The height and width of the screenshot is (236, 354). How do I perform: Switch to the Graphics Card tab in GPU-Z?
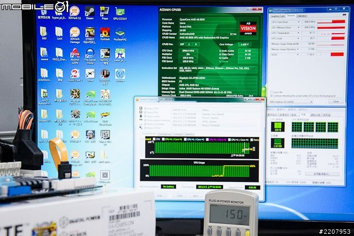(x=278, y=16)
